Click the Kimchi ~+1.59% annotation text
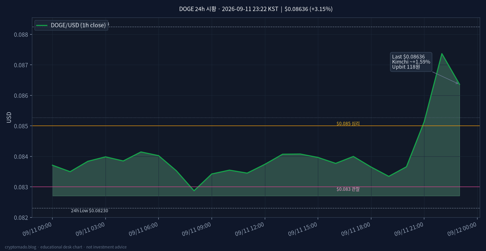 tap(411, 62)
